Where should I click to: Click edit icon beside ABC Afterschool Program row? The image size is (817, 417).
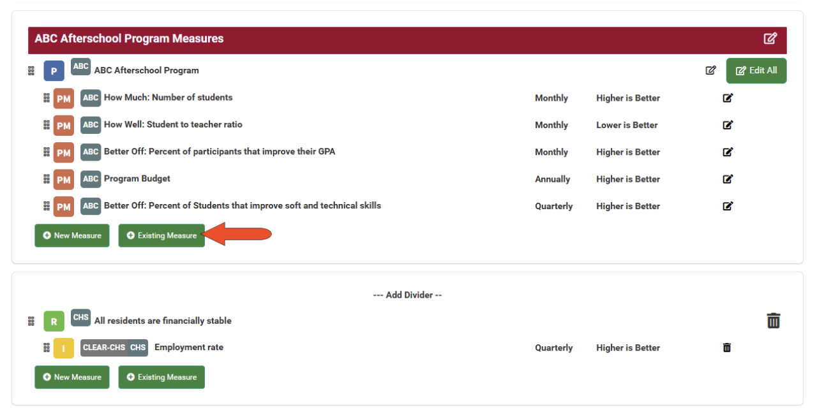point(710,71)
